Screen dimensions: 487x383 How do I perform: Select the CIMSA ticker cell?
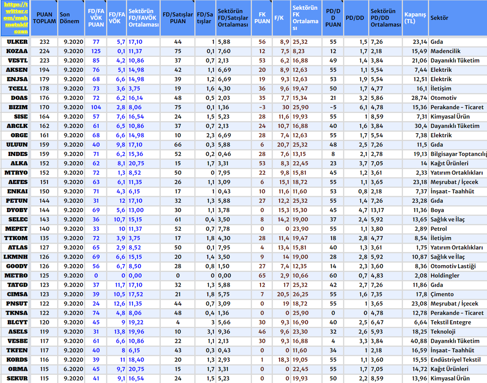point(15,294)
